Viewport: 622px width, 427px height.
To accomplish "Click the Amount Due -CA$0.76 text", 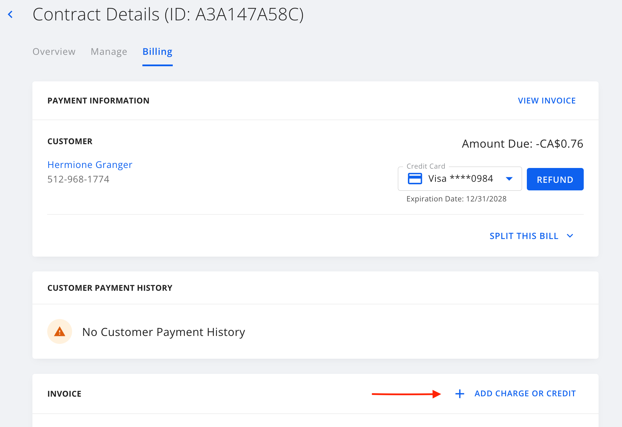I will click(522, 144).
